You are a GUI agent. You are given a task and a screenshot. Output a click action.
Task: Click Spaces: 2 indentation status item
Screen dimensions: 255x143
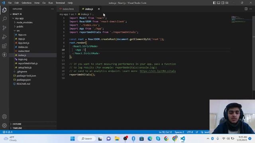179,132
